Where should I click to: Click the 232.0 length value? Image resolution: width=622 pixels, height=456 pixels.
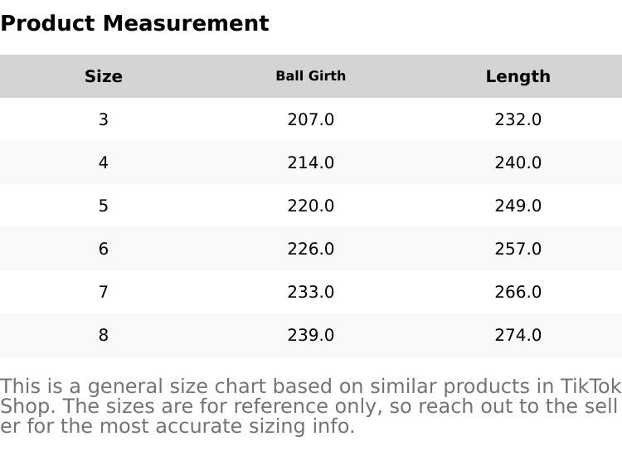click(x=518, y=119)
